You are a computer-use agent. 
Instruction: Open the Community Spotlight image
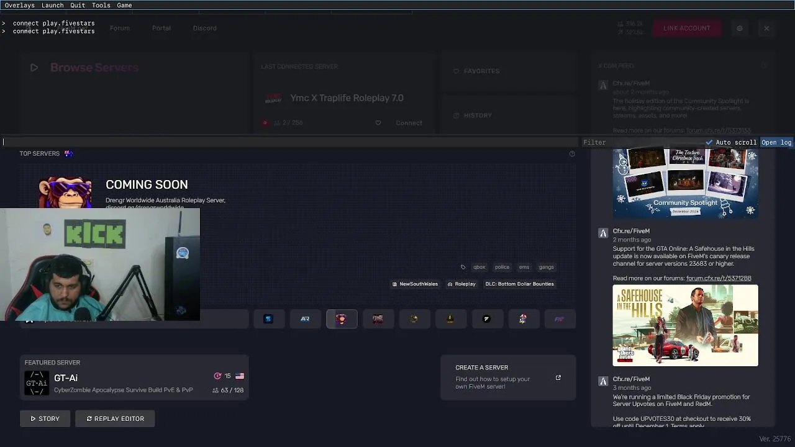point(686,183)
